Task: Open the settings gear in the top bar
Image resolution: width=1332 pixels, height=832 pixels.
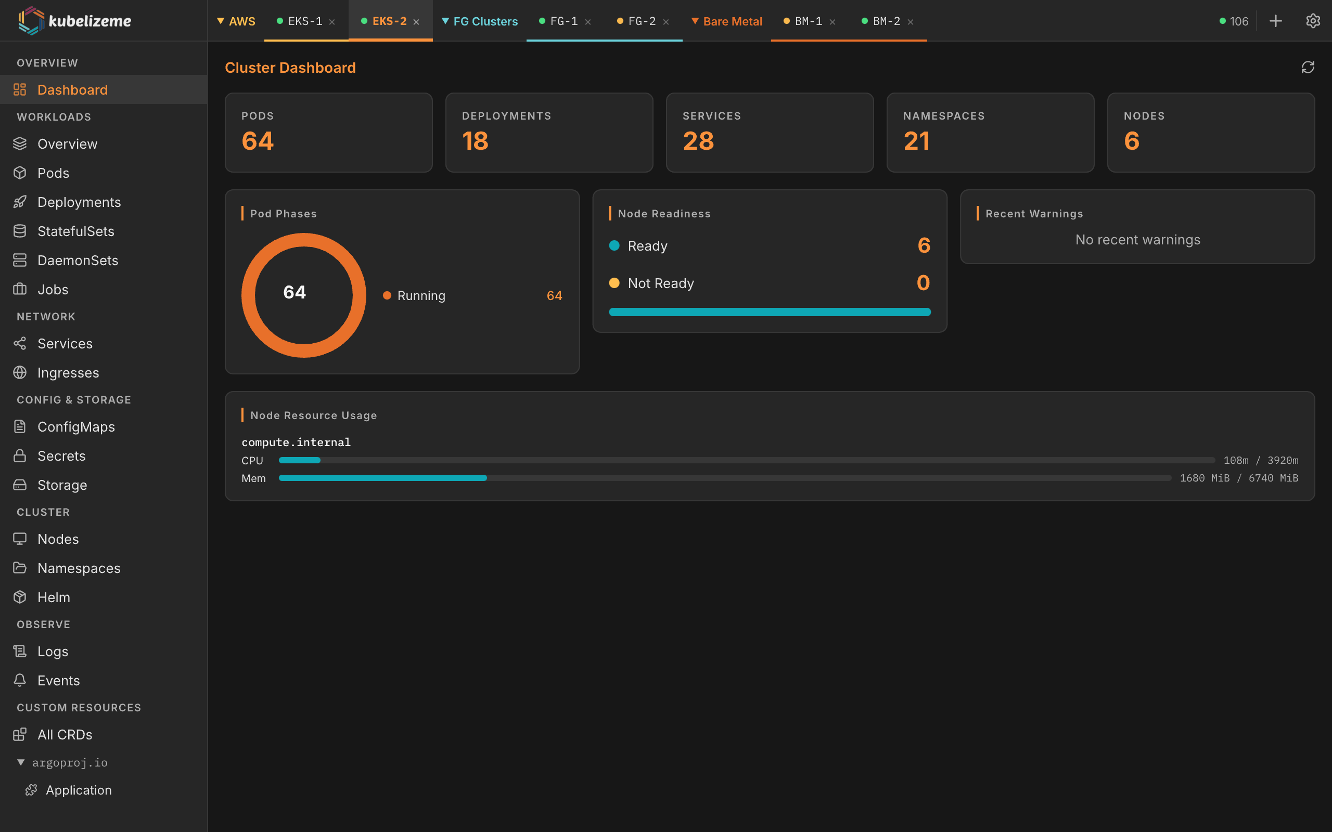Action: tap(1313, 20)
